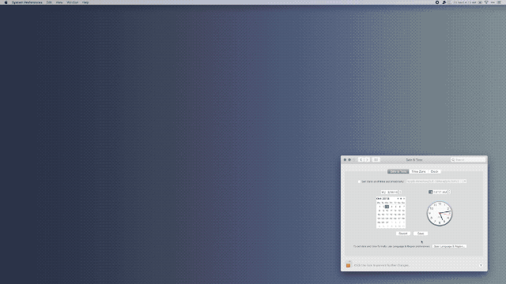
Task: Focus the preferences Search field
Action: 468,159
